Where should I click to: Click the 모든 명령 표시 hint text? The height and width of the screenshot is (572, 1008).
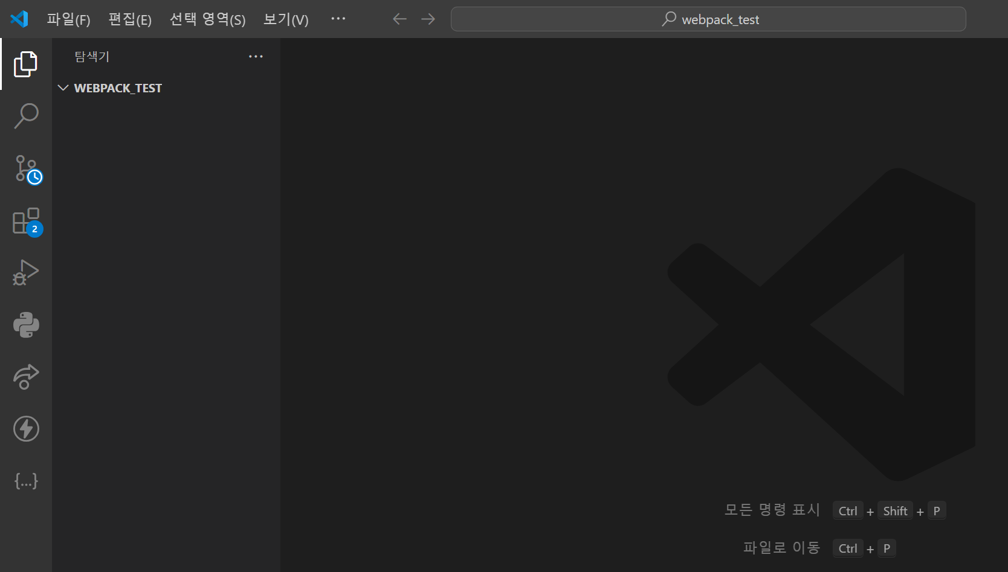(x=772, y=510)
